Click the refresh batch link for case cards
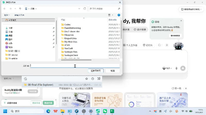Screen dimensions: 206x115 point(176,88)
